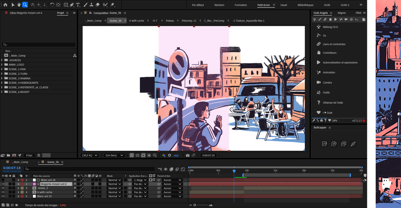
Task: Select the Eraser tool
Action: click(98, 5)
